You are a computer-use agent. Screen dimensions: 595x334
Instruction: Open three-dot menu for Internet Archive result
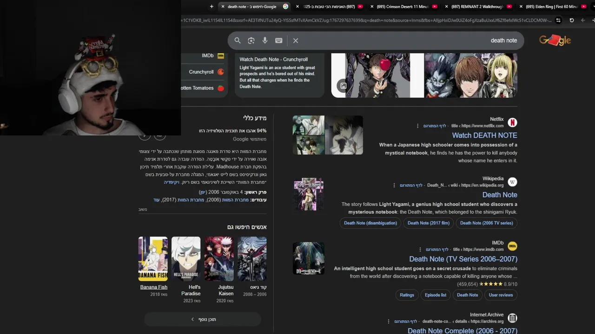tap(389, 321)
